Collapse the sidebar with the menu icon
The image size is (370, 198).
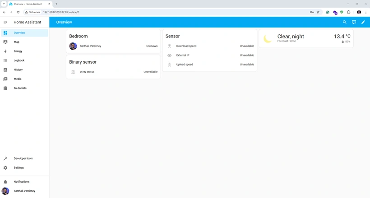click(5, 22)
